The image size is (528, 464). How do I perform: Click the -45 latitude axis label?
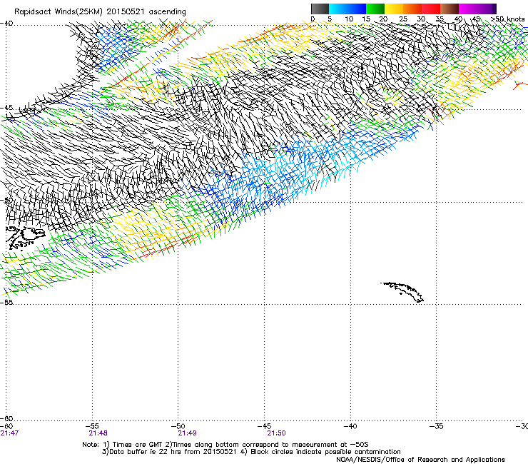[6, 108]
